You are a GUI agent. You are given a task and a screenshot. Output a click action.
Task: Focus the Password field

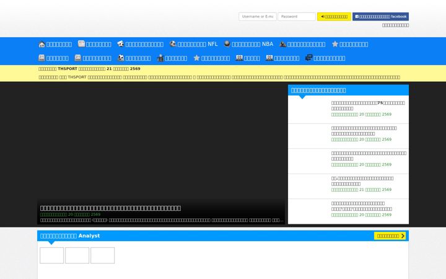pos(297,17)
